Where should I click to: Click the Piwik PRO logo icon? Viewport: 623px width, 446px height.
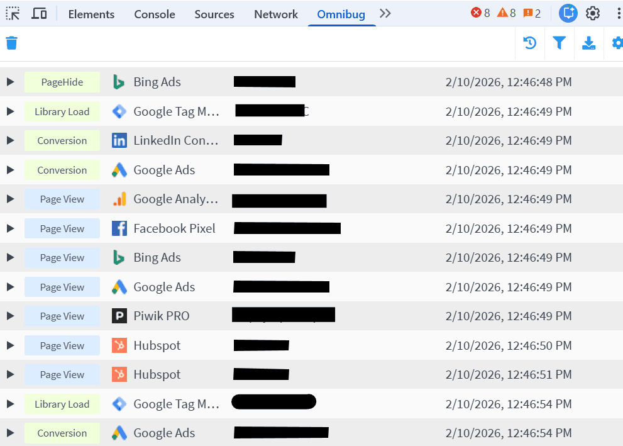pos(119,316)
